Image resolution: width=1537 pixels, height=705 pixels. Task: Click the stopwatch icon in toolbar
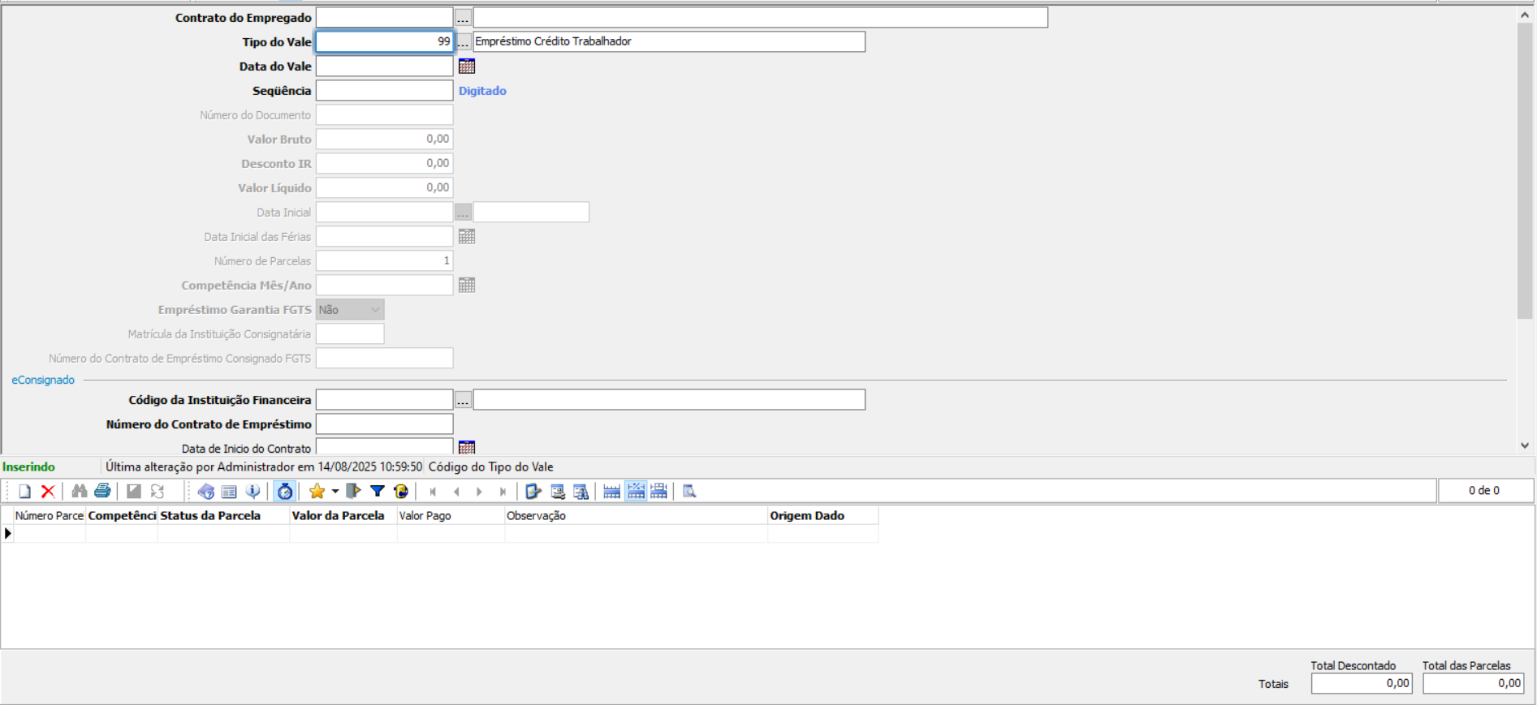point(285,492)
